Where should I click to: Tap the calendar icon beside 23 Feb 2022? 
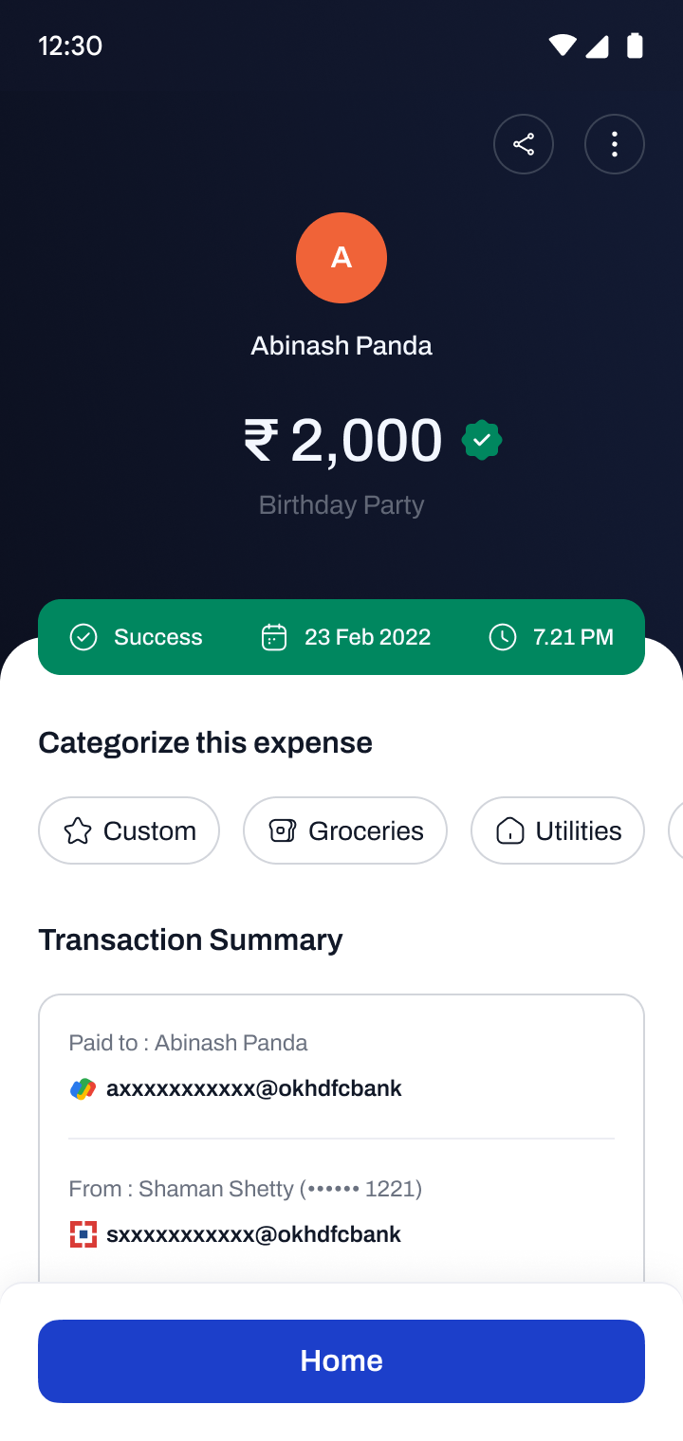pos(274,637)
